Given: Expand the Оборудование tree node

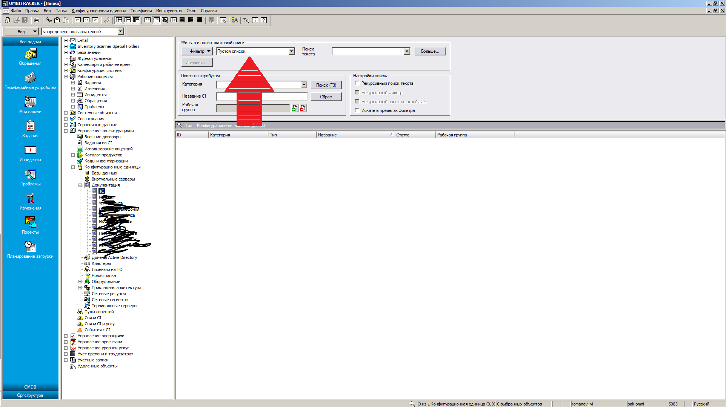Looking at the screenshot, I should click(x=80, y=282).
